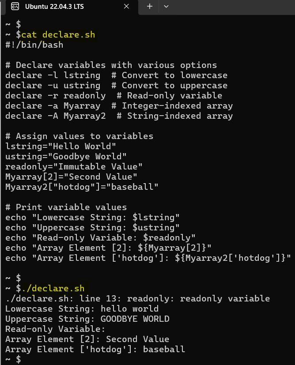The image size is (295, 365).
Task: Expand the new tab profile dropdown chevron
Action: (166, 7)
